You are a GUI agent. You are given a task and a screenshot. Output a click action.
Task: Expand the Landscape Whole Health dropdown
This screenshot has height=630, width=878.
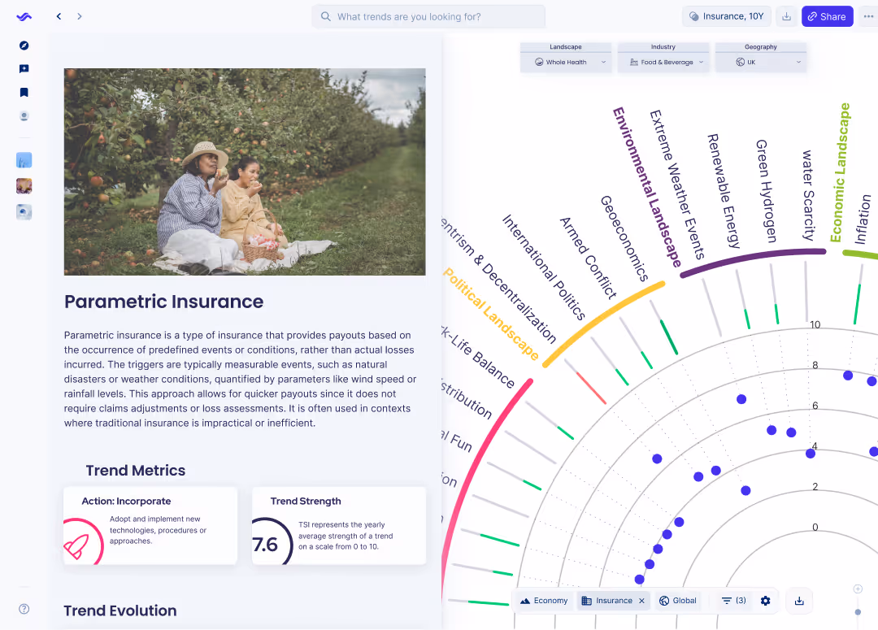(x=566, y=62)
